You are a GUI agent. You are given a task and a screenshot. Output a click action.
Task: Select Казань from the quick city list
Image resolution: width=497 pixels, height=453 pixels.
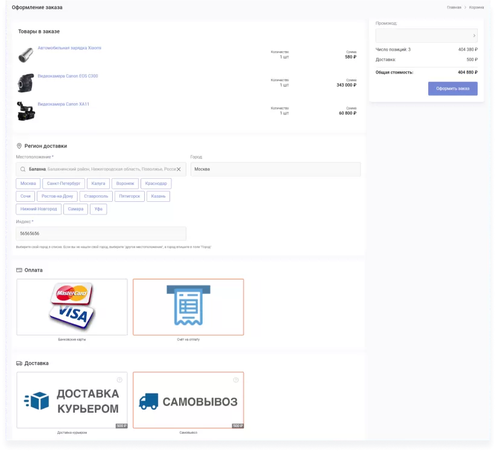[x=160, y=196]
